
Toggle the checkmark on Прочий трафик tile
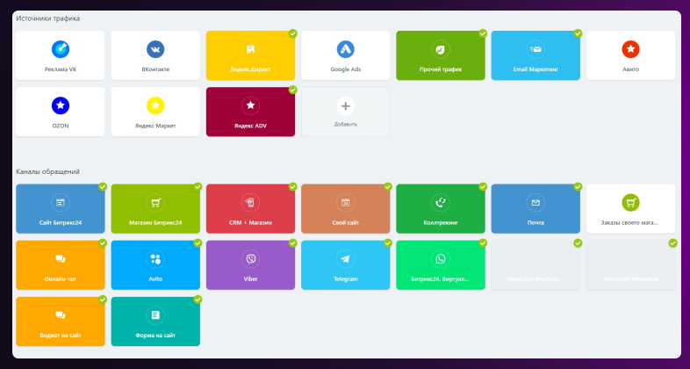click(483, 33)
